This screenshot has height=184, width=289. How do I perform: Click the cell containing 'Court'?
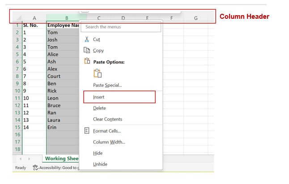(63, 76)
